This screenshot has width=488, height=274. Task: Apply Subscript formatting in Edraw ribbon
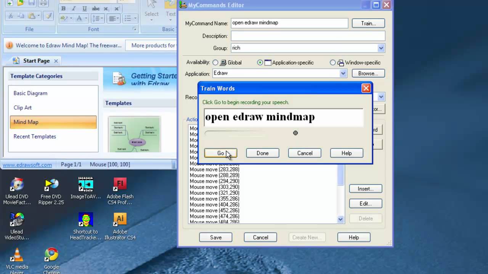click(106, 8)
